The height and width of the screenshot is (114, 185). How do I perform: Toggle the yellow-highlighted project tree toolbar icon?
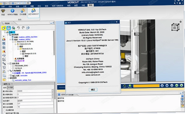pos(4,28)
